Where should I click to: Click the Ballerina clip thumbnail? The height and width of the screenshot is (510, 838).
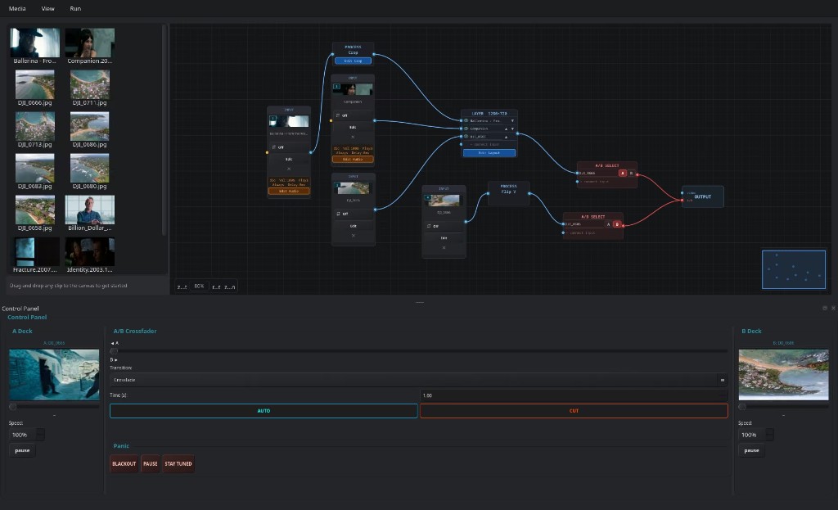(x=34, y=43)
